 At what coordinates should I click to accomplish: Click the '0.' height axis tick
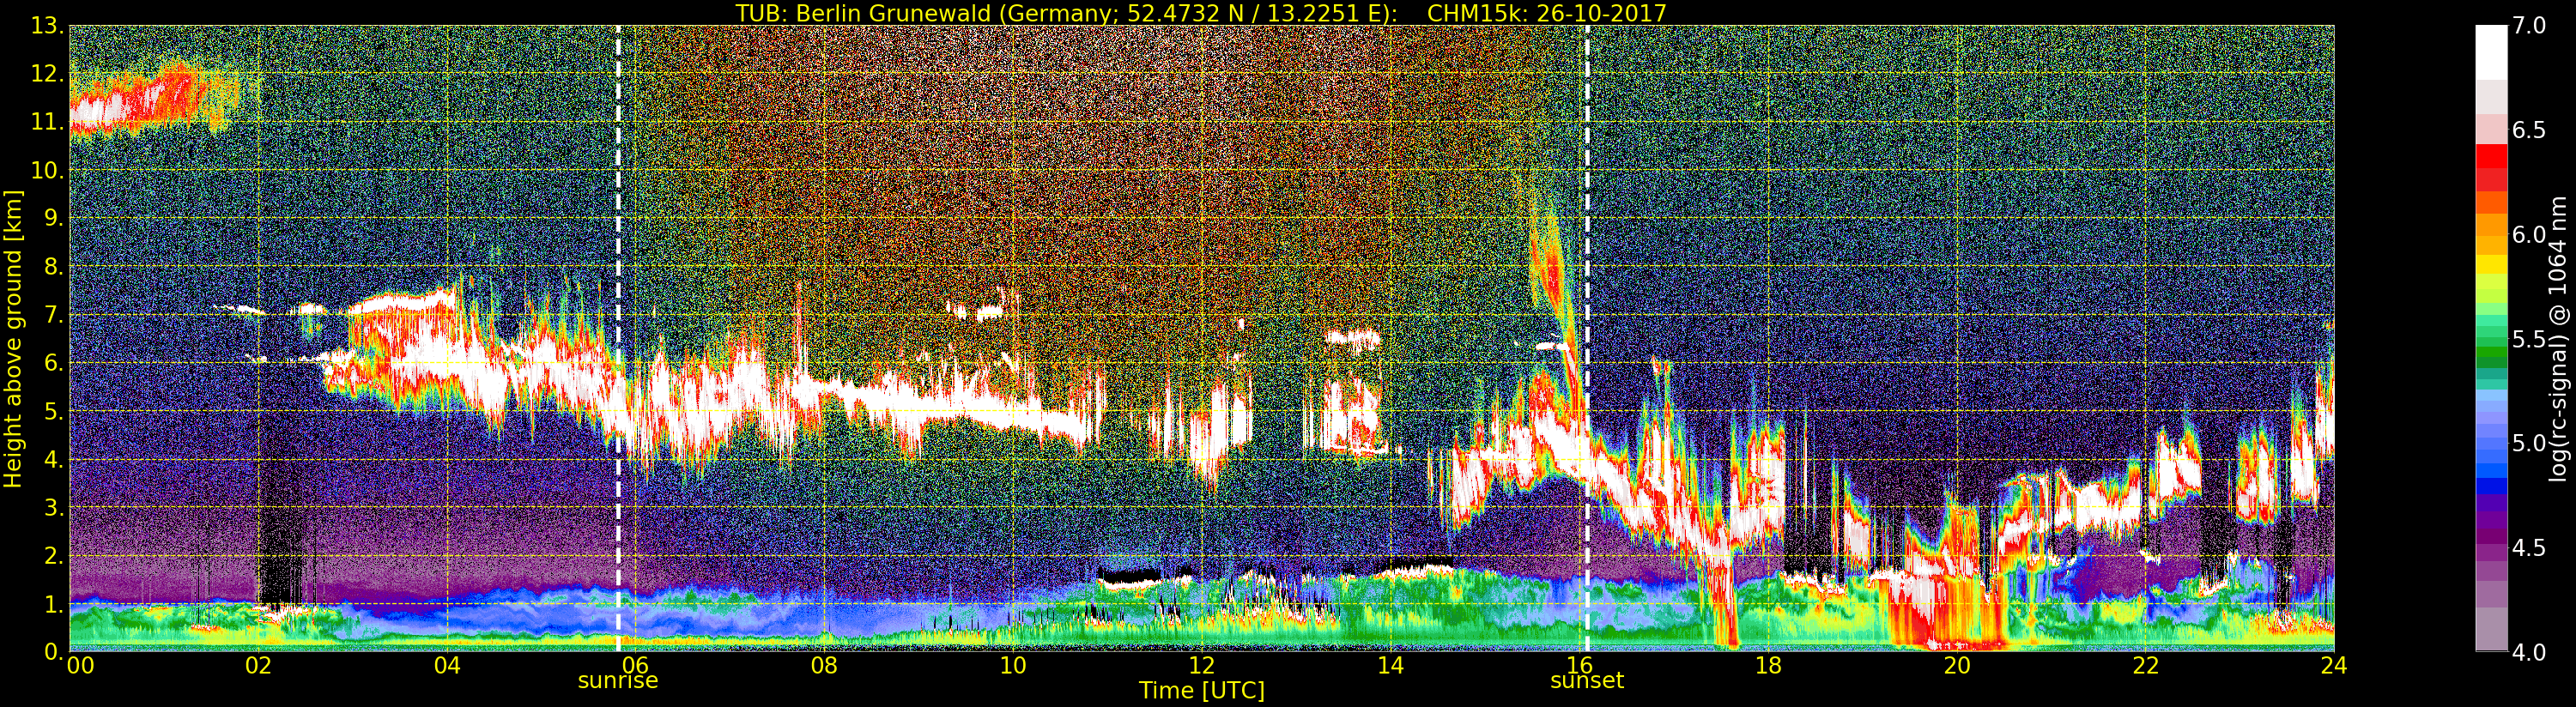click(x=53, y=652)
